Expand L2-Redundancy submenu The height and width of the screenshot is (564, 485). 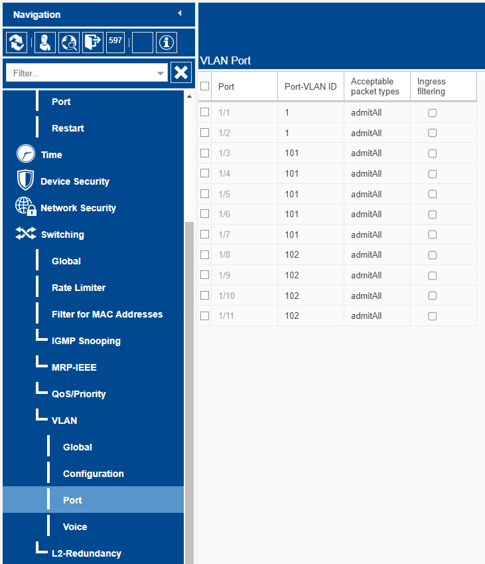point(86,553)
